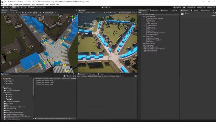Open the Console Editor dropdown
The image size is (216, 122).
point(118,76)
